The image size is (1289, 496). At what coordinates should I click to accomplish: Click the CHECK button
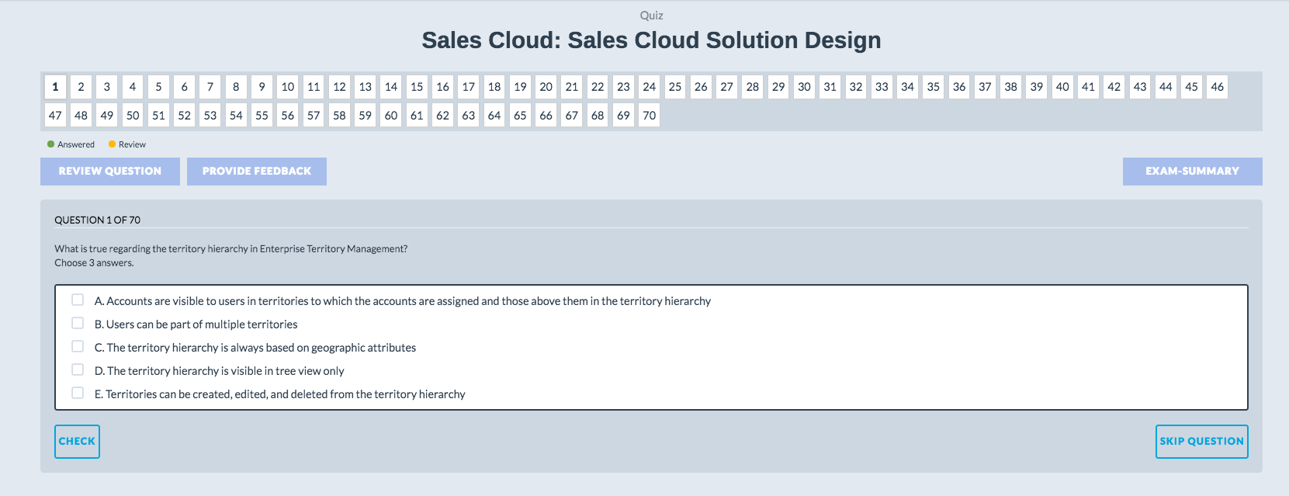coord(77,441)
